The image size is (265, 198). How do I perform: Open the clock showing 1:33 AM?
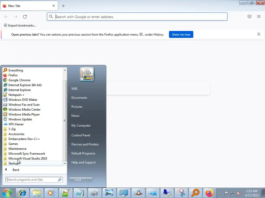(x=252, y=193)
